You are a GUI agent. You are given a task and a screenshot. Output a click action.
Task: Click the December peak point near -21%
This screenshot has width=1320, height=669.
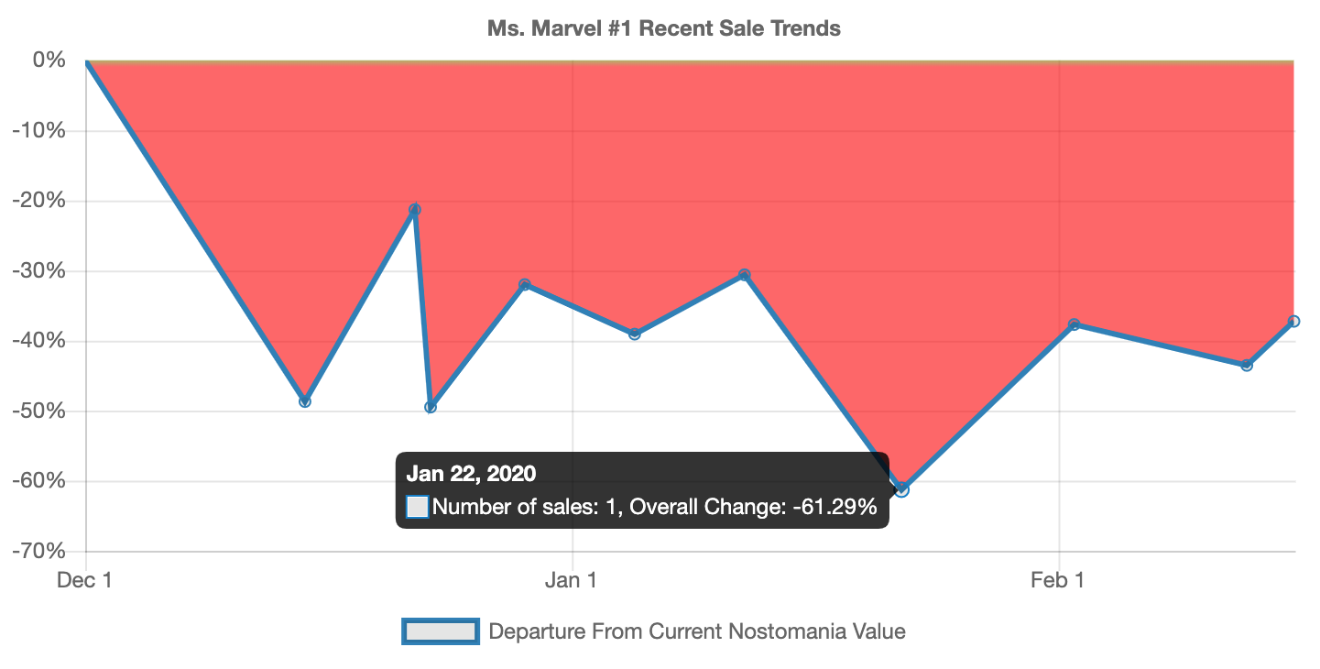[x=415, y=210]
